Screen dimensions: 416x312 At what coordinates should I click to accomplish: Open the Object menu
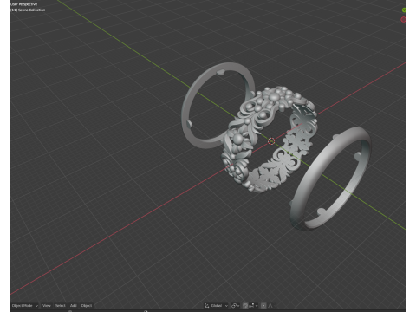(87, 305)
